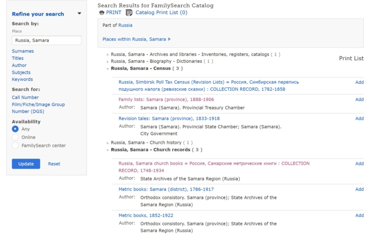386x236 pixels.
Task: Click the Update button
Action: (26, 164)
